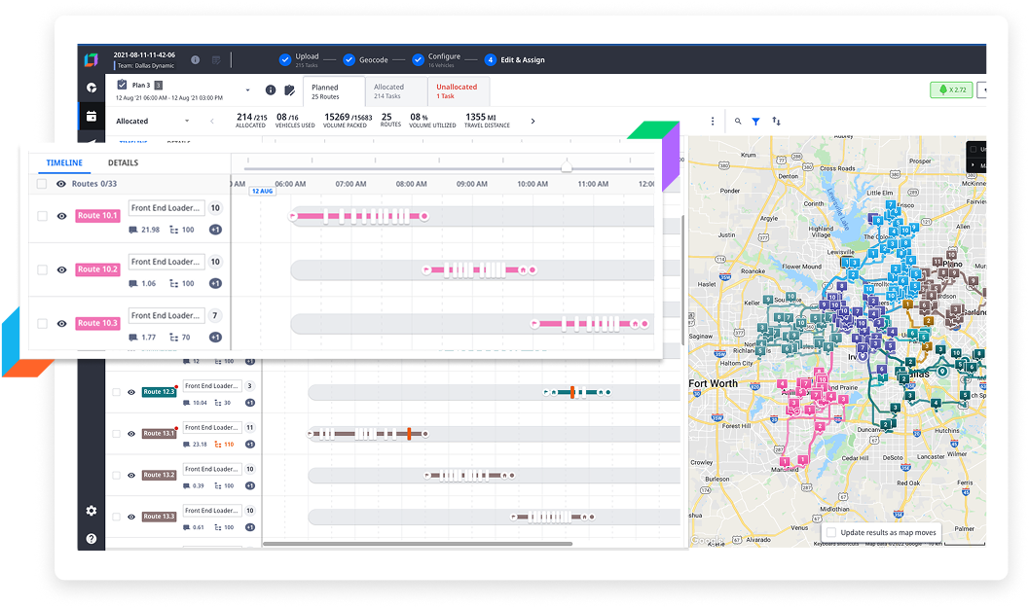Open the three-dot more options menu
This screenshot has height=608, width=1029.
tap(713, 122)
